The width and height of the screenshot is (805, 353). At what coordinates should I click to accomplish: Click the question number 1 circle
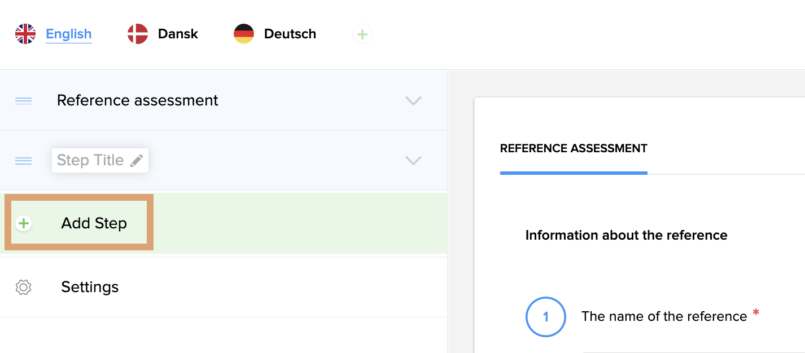pos(545,317)
